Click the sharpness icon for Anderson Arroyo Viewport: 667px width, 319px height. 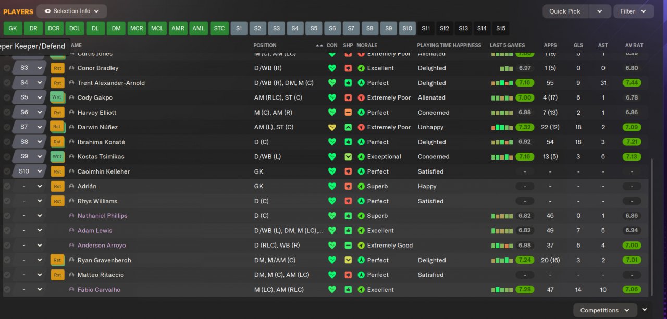(x=348, y=246)
